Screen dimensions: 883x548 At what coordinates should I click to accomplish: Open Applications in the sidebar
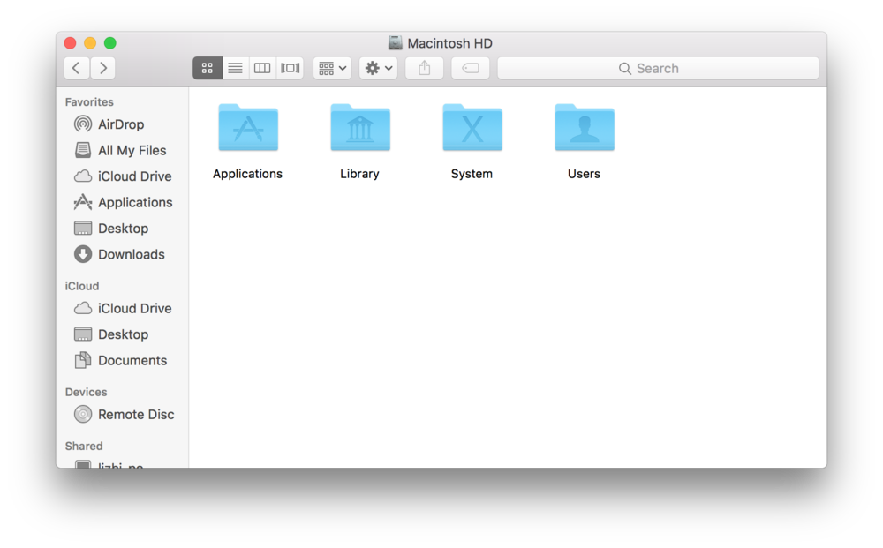coord(122,202)
